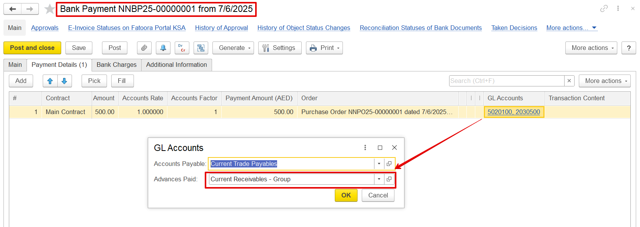Expand Advances Paid dropdown arrow
Viewport: 640px width, 227px height.
pyautogui.click(x=379, y=179)
